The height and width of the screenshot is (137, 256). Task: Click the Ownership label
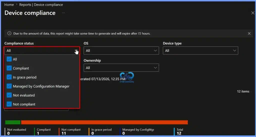[x=92, y=61]
